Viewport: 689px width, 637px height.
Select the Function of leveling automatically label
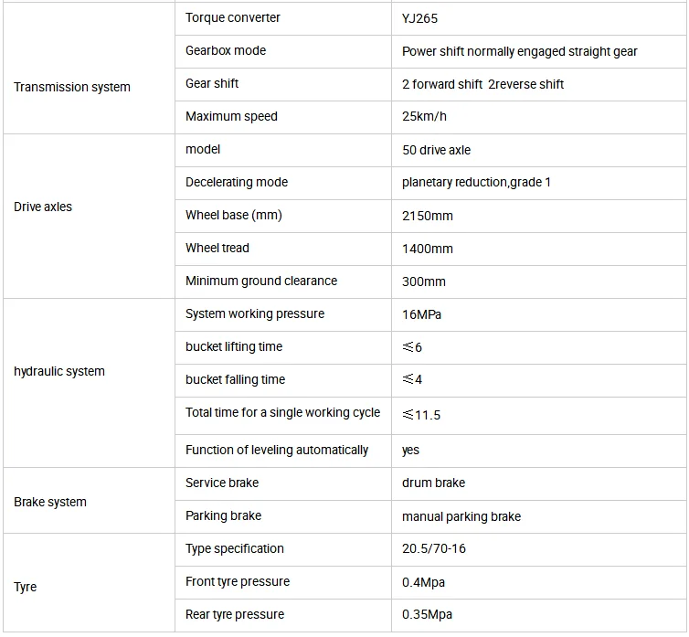coord(277,450)
